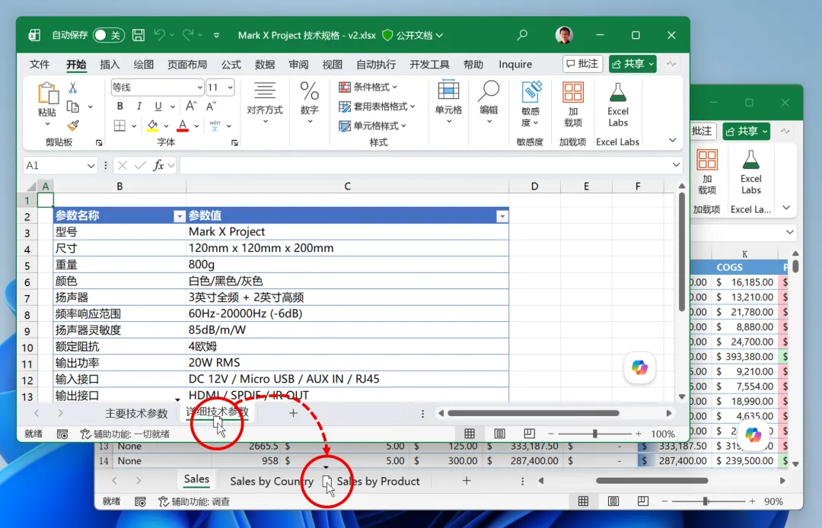
Task: Open the 对齐方式 alignment dropdown
Action: [x=265, y=103]
